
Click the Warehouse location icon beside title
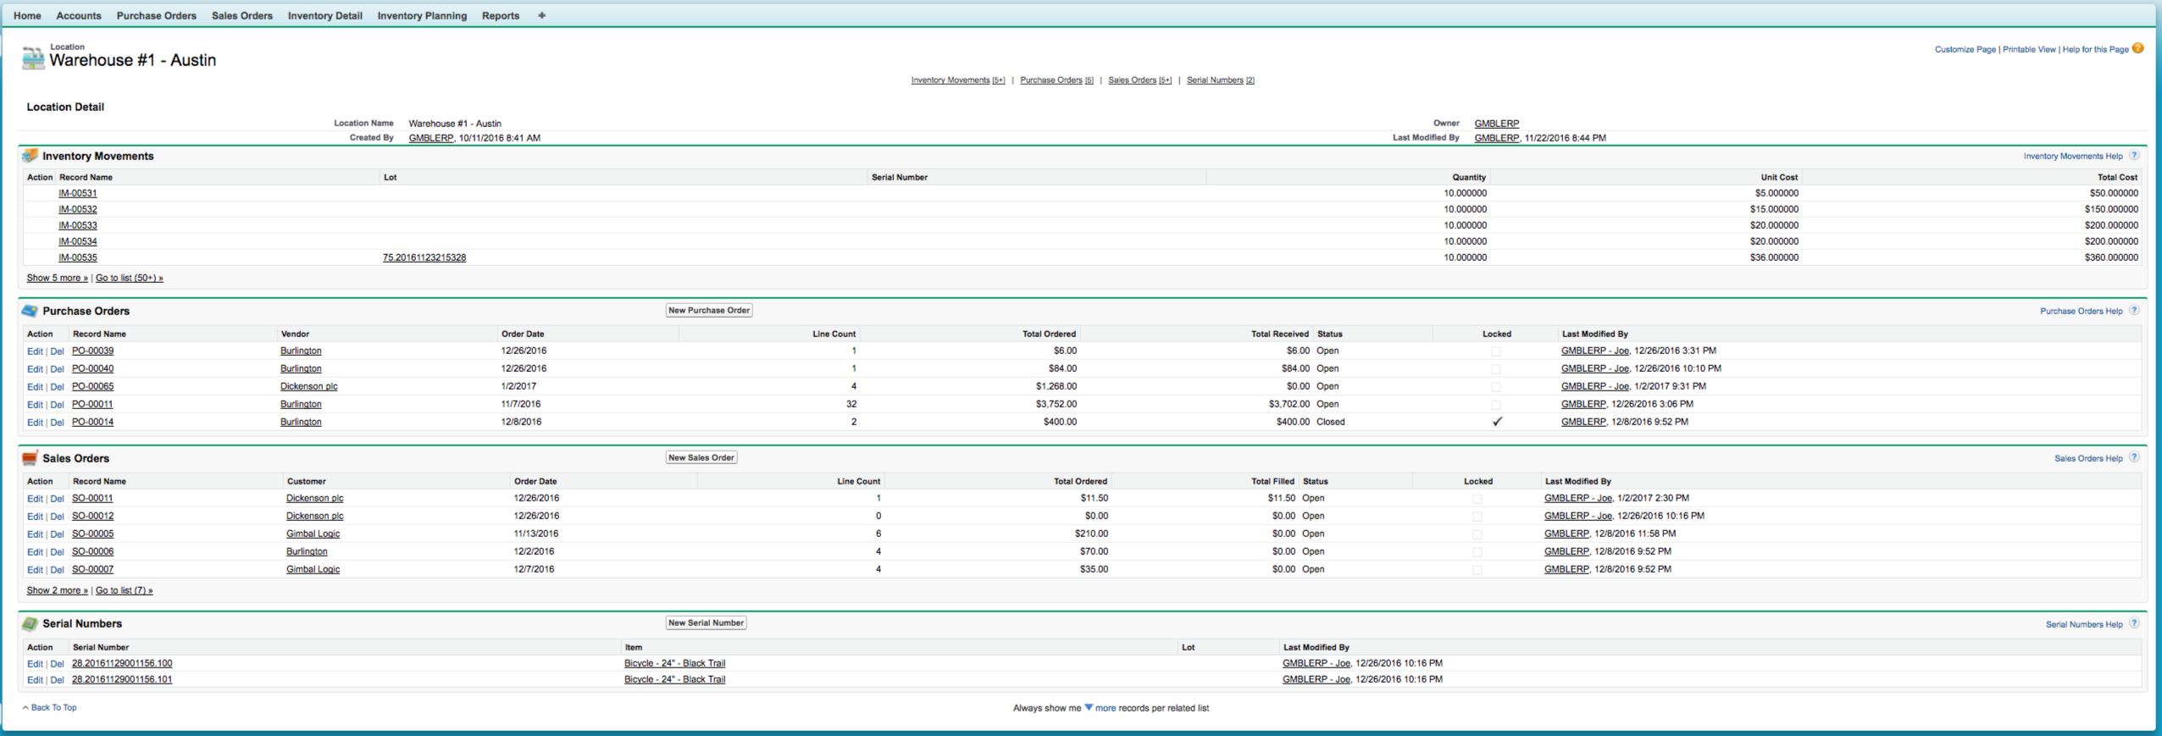32,58
